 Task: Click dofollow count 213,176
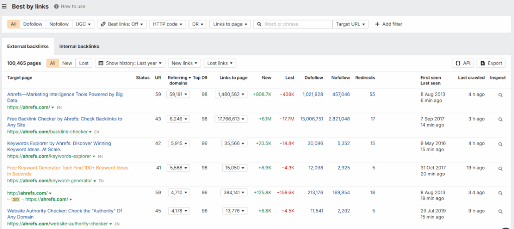tap(315, 192)
